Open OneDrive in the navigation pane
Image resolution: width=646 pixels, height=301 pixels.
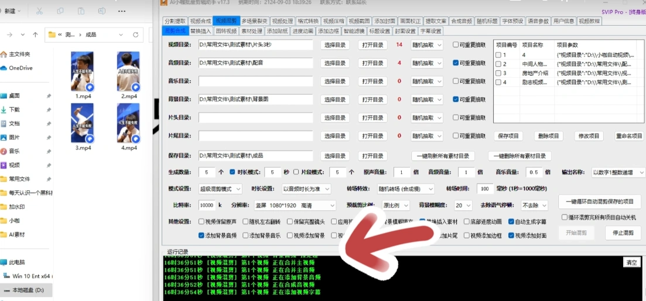coord(20,68)
